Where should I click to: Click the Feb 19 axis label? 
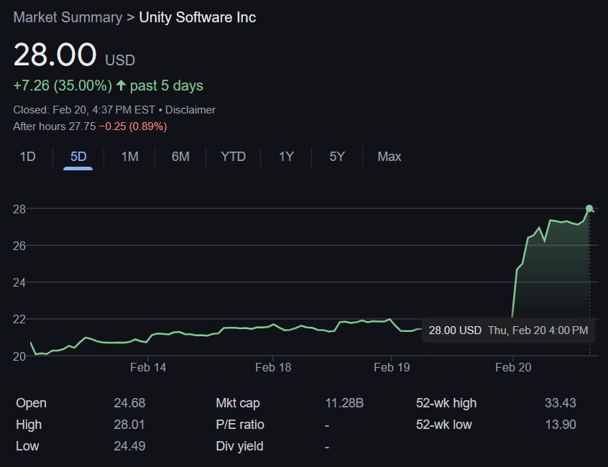coord(392,367)
